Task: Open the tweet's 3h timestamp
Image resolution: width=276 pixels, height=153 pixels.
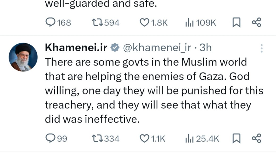Action: pyautogui.click(x=205, y=48)
